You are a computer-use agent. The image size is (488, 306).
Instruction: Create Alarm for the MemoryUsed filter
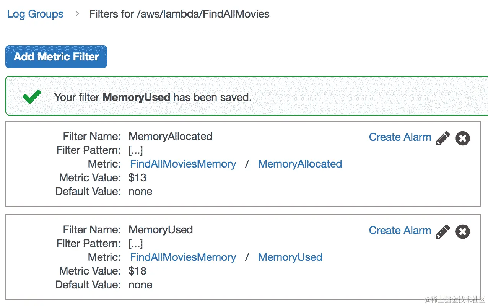click(400, 231)
